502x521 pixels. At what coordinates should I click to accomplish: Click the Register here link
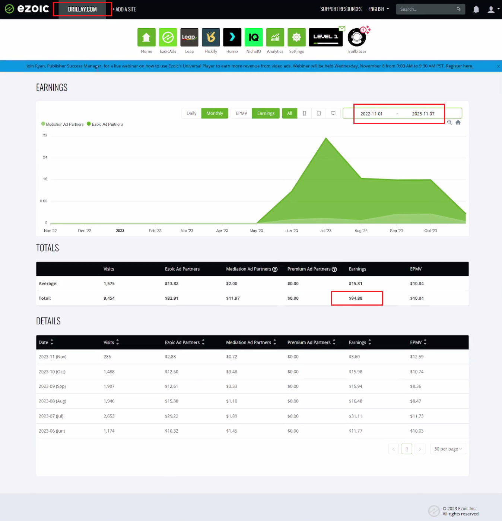tap(460, 66)
